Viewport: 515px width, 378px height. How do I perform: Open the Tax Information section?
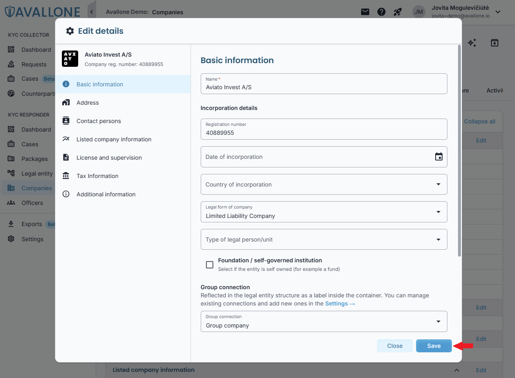123,176
